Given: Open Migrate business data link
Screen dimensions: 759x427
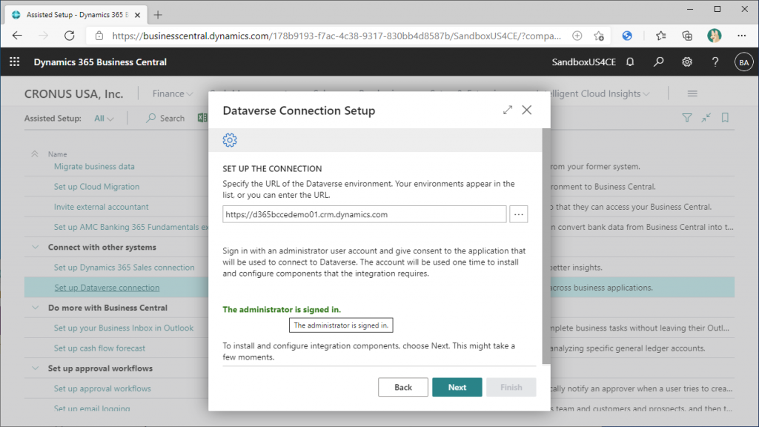Looking at the screenshot, I should pyautogui.click(x=94, y=166).
